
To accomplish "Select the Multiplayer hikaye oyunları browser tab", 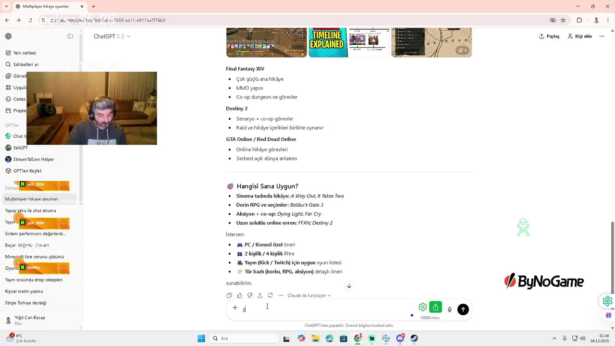I will click(x=49, y=6).
